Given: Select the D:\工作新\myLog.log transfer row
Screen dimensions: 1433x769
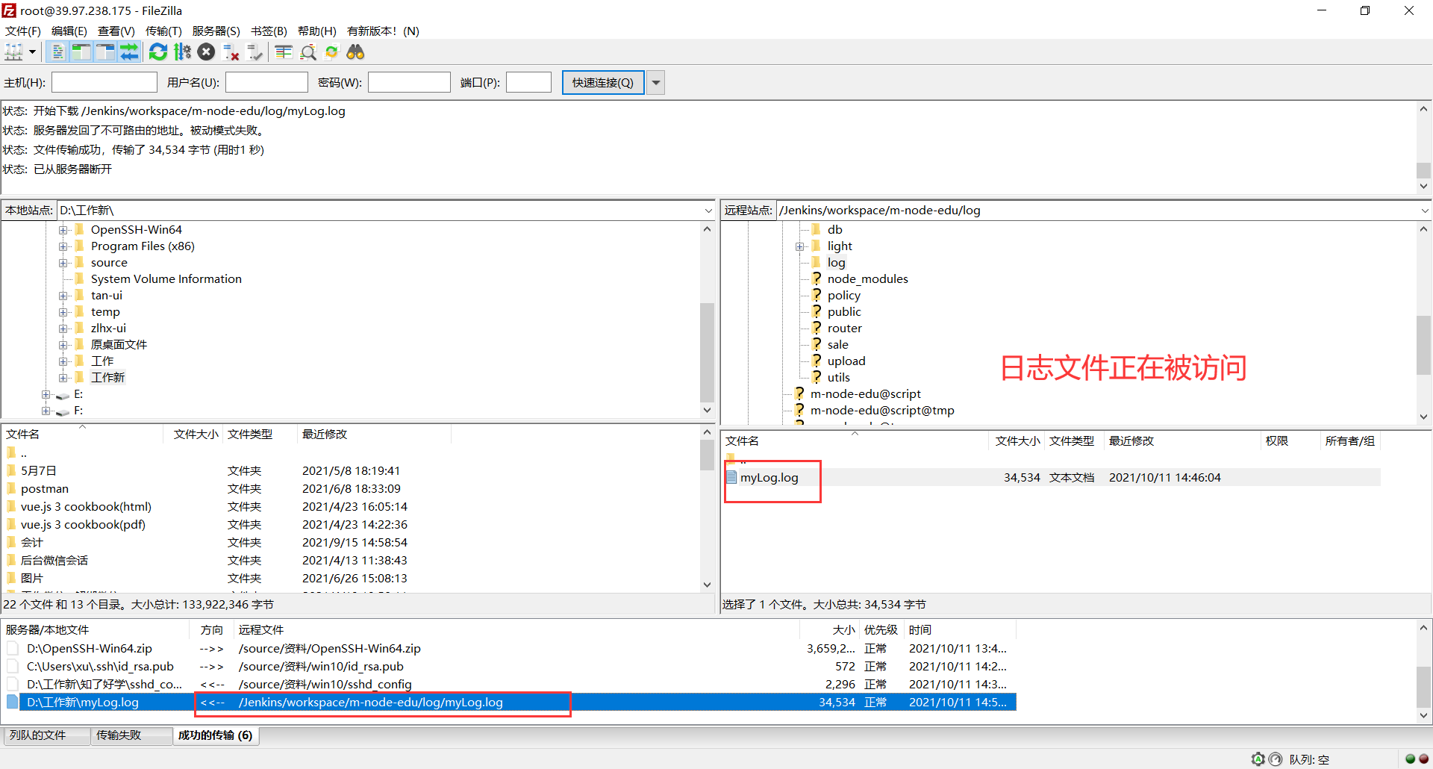Looking at the screenshot, I should (510, 703).
